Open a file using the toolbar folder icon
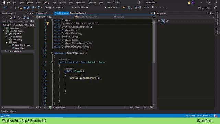220x124 pixels. (x=21, y=8)
